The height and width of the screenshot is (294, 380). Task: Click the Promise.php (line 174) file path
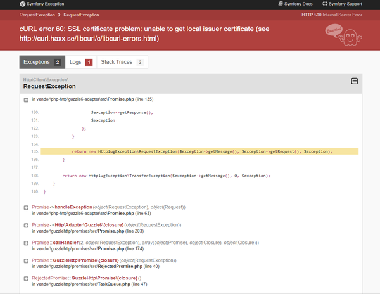pos(88,248)
